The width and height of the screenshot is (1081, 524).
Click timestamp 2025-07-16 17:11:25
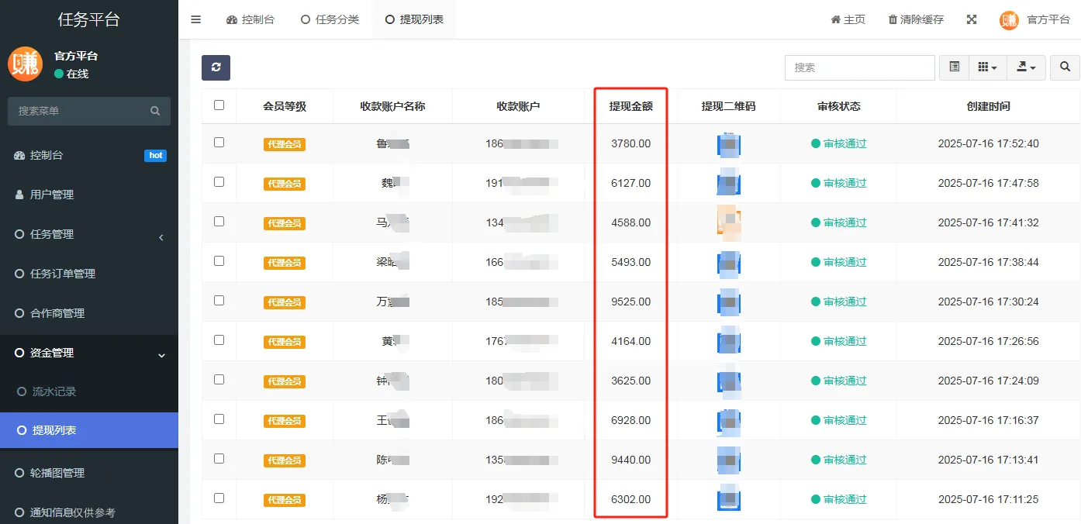[988, 499]
